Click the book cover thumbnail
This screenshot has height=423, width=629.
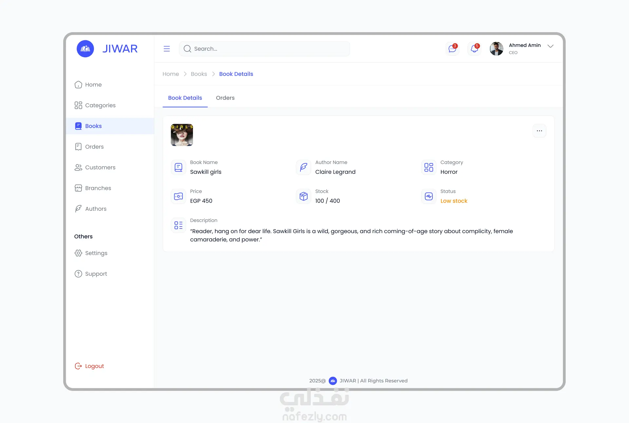tap(182, 135)
